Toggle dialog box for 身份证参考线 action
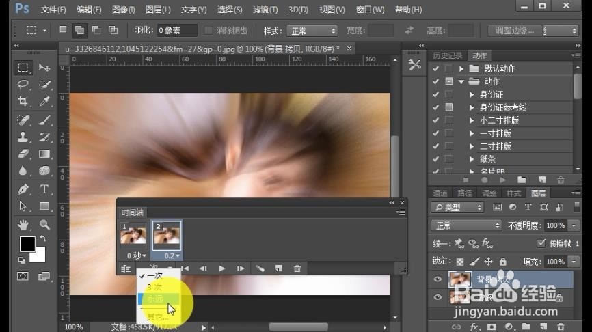 coord(449,107)
